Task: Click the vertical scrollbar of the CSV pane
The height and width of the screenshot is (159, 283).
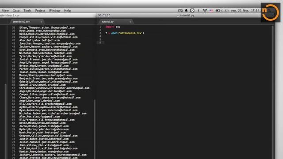Action: point(95,129)
